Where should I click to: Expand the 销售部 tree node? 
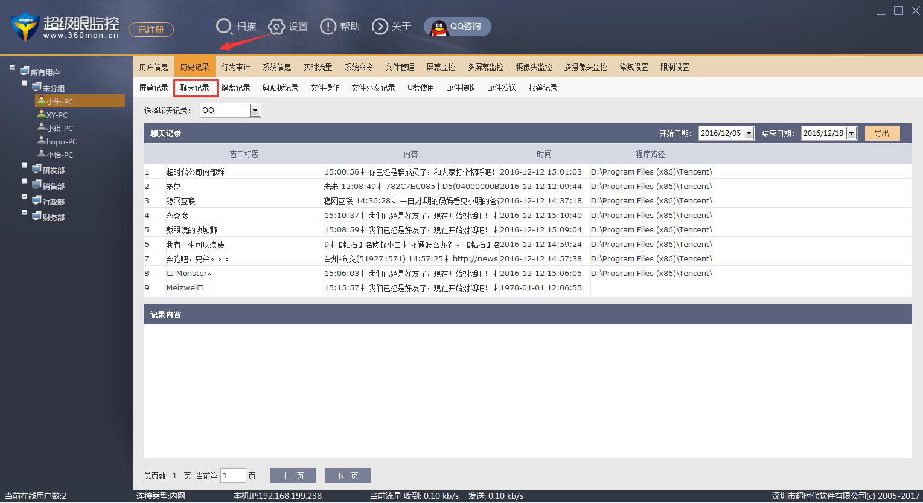(24, 181)
